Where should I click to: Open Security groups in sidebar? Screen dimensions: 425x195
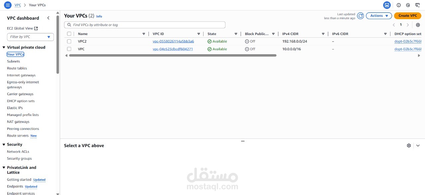pyautogui.click(x=19, y=158)
